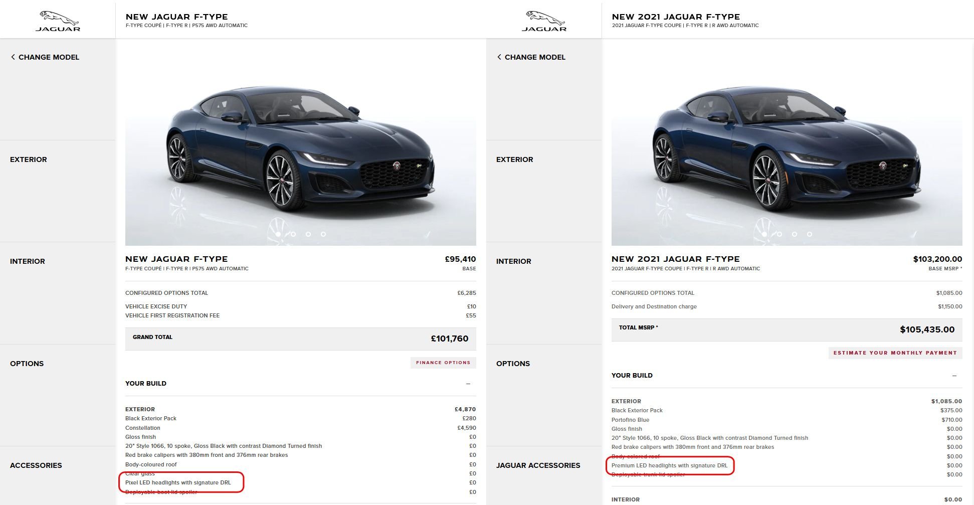The height and width of the screenshot is (505, 974).
Task: Select the second carousel dot under left car
Action: coord(293,234)
